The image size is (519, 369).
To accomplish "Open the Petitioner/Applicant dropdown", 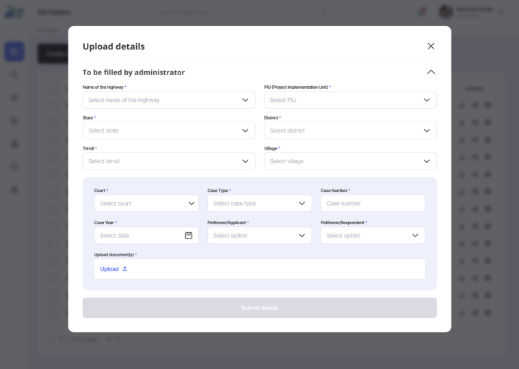I will 259,236.
